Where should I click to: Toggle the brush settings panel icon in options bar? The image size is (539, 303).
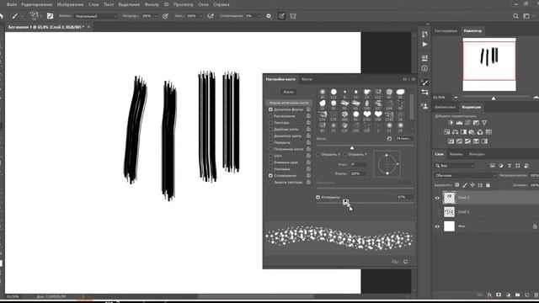pos(51,16)
